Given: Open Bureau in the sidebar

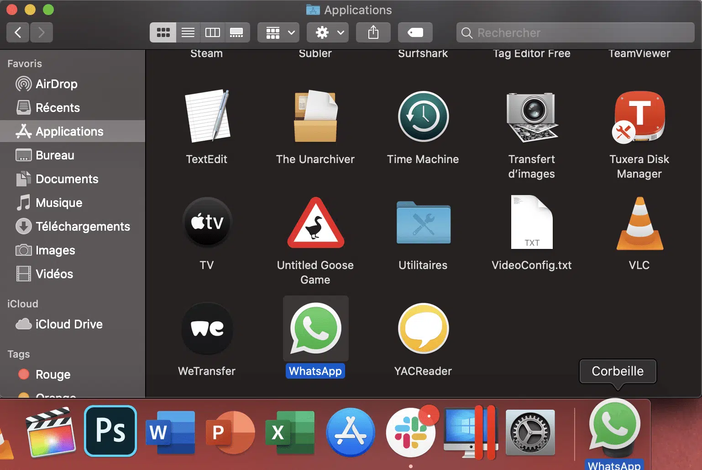Looking at the screenshot, I should tap(73, 155).
